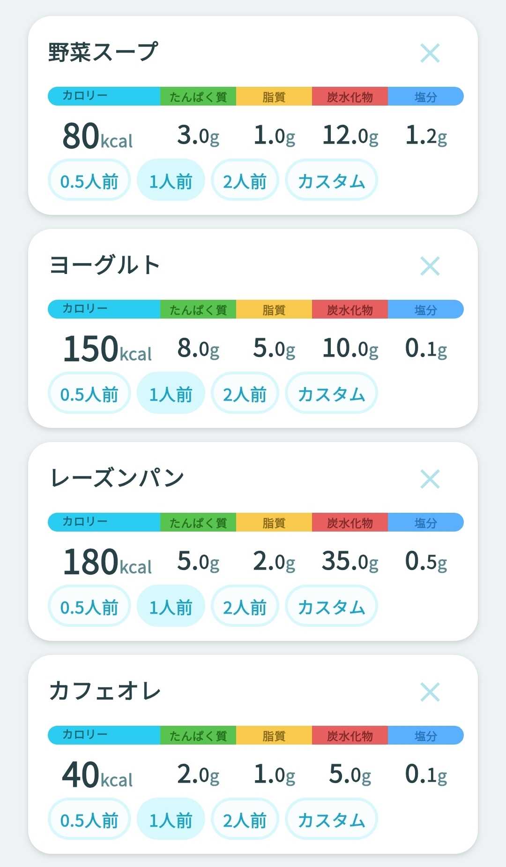Remove カフェオレ item with the X icon
The height and width of the screenshot is (867, 506).
[x=430, y=692]
